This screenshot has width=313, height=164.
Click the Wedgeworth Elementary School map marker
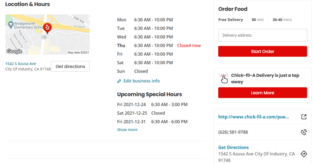[x=11, y=25]
